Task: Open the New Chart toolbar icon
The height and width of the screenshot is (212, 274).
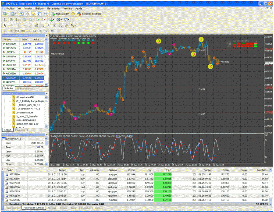Action: pos(5,14)
